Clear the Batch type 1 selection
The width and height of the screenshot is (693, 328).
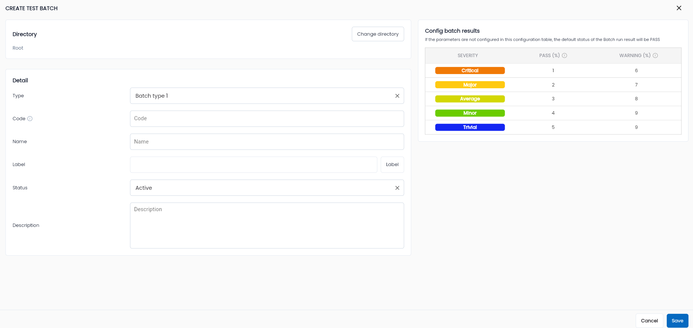coord(397,96)
